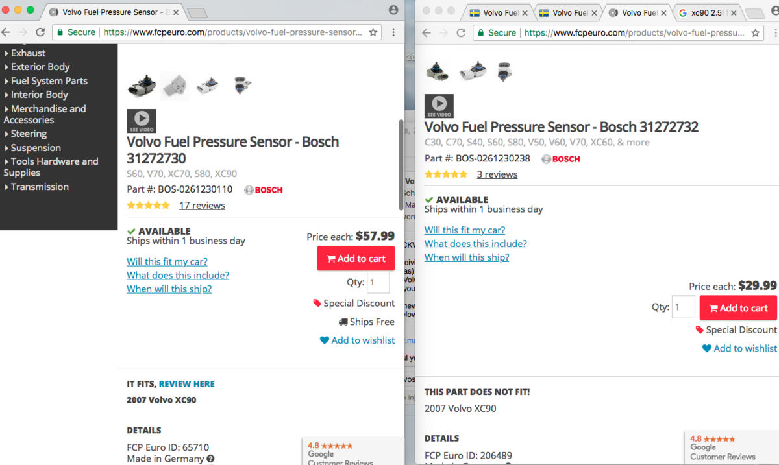The image size is (779, 465).
Task: Click the Secure padlock in right address bar
Action: 482,32
